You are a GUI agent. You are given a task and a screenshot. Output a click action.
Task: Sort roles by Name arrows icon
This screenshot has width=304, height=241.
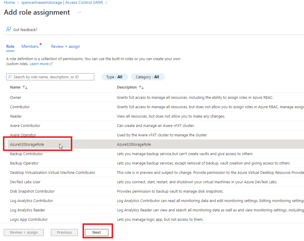point(25,87)
